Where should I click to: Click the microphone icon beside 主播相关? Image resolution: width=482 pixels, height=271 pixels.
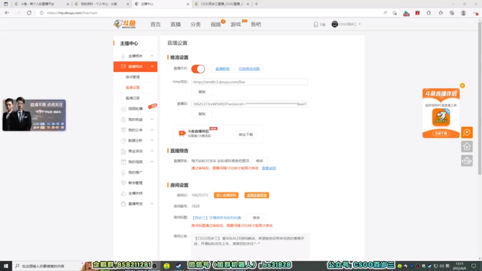(124, 56)
